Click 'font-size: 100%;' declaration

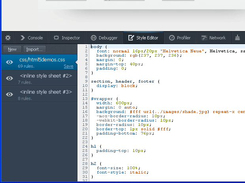coord(119,168)
